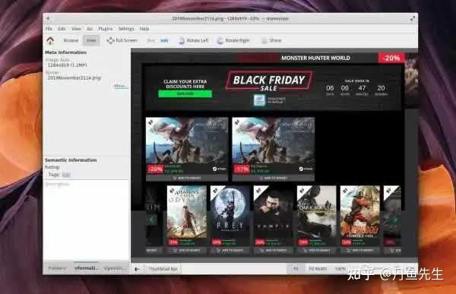Toggle the View mode button
This screenshot has width=456, height=294.
click(x=91, y=40)
